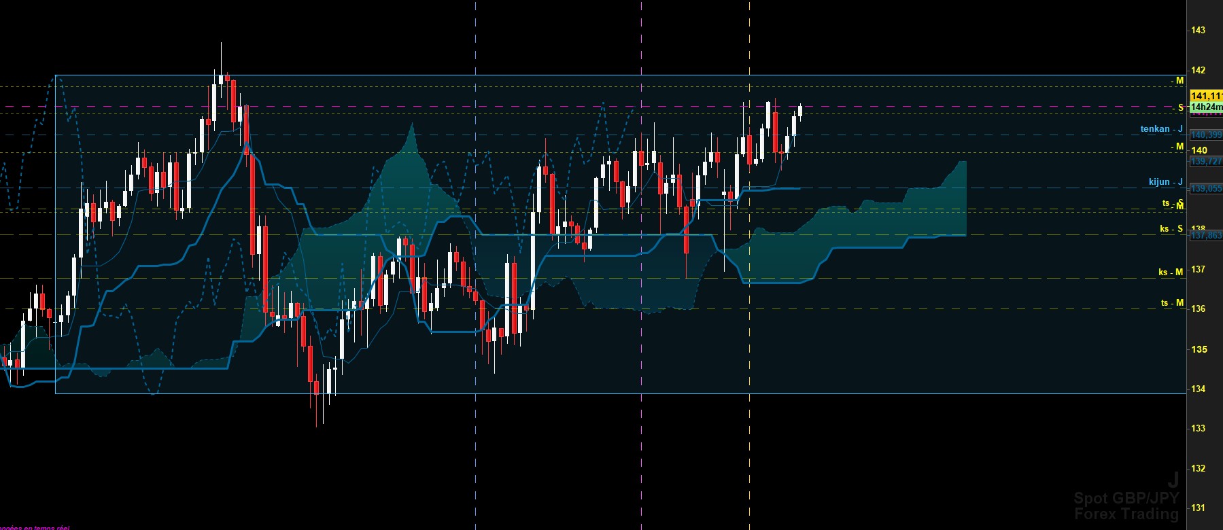The height and width of the screenshot is (530, 1223).
Task: Select the magenta dashed horizontal level line
Action: pyautogui.click(x=593, y=107)
